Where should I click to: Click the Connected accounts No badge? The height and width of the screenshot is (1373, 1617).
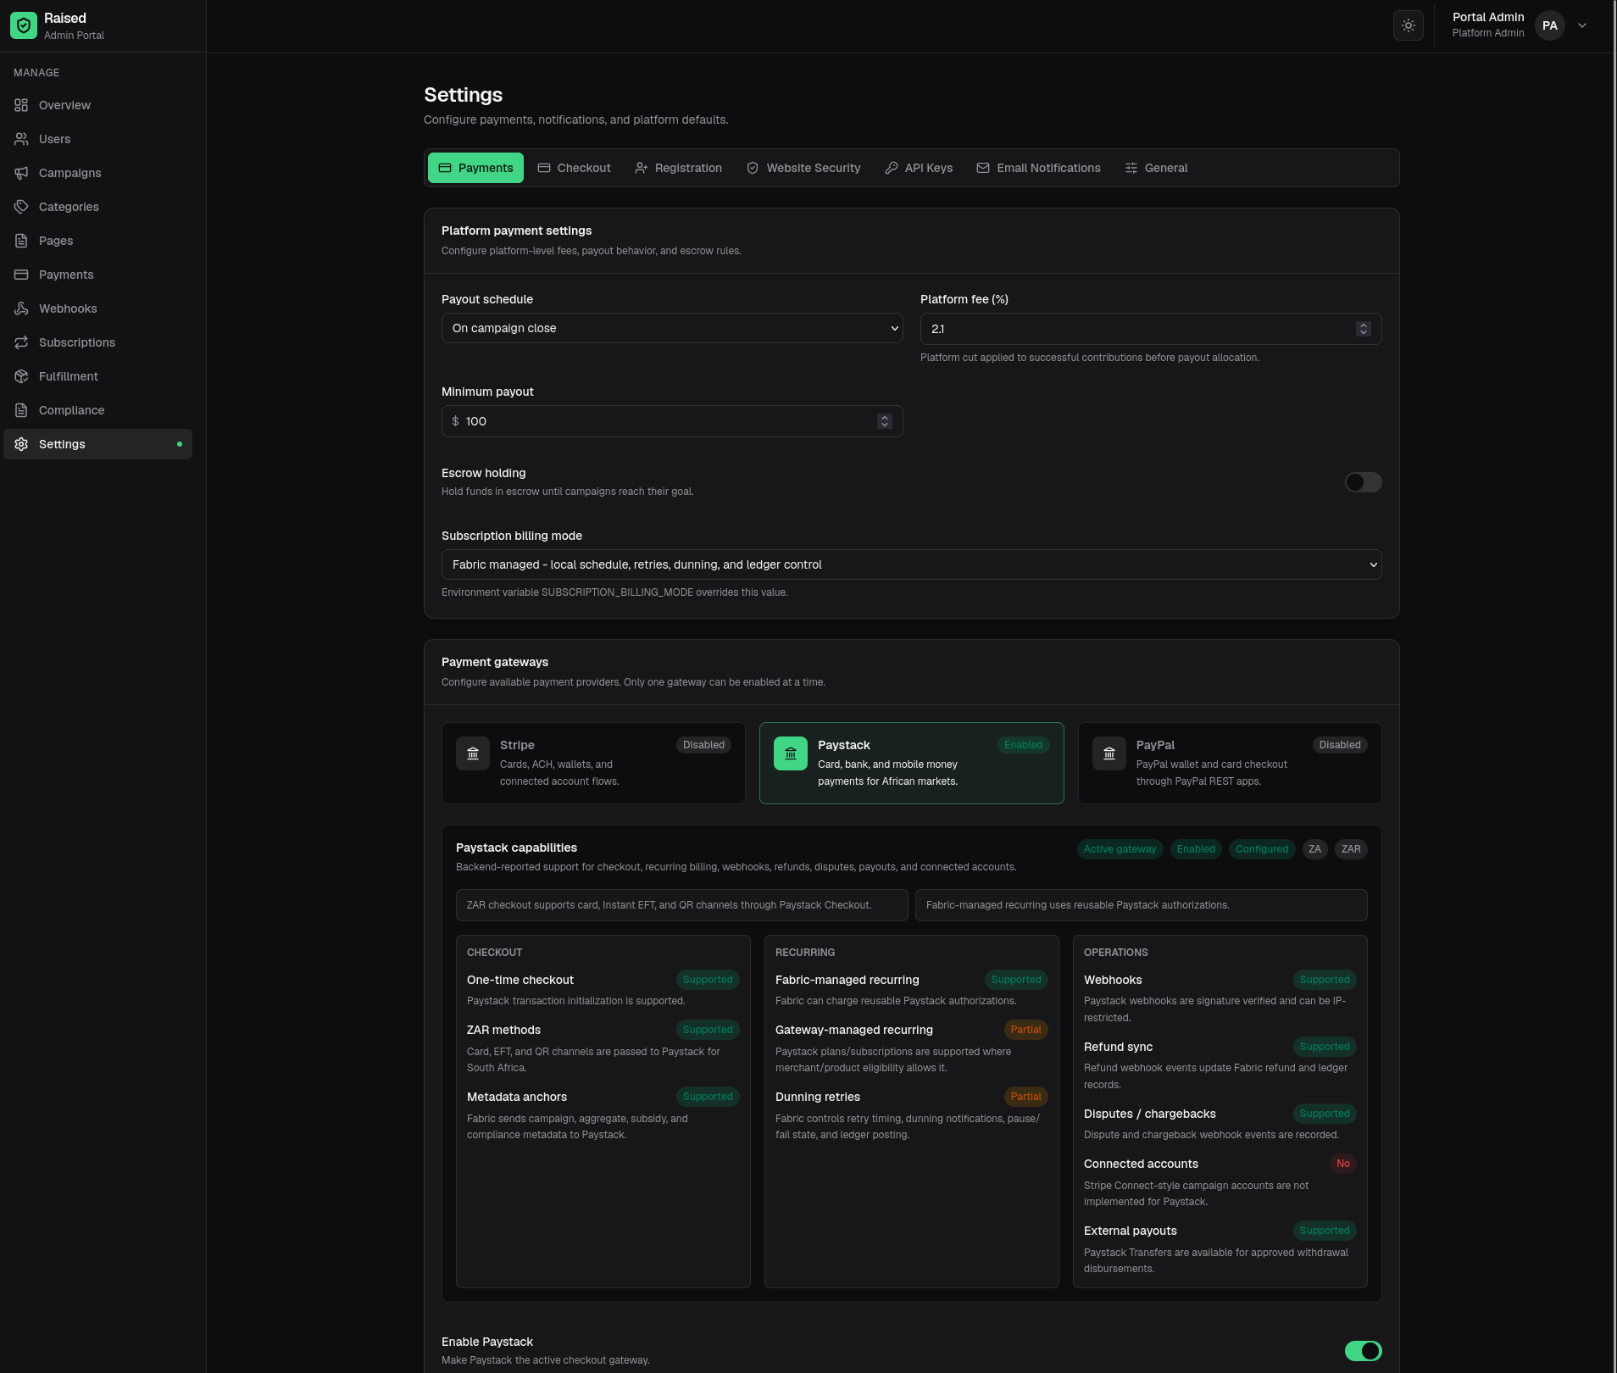coord(1343,1164)
